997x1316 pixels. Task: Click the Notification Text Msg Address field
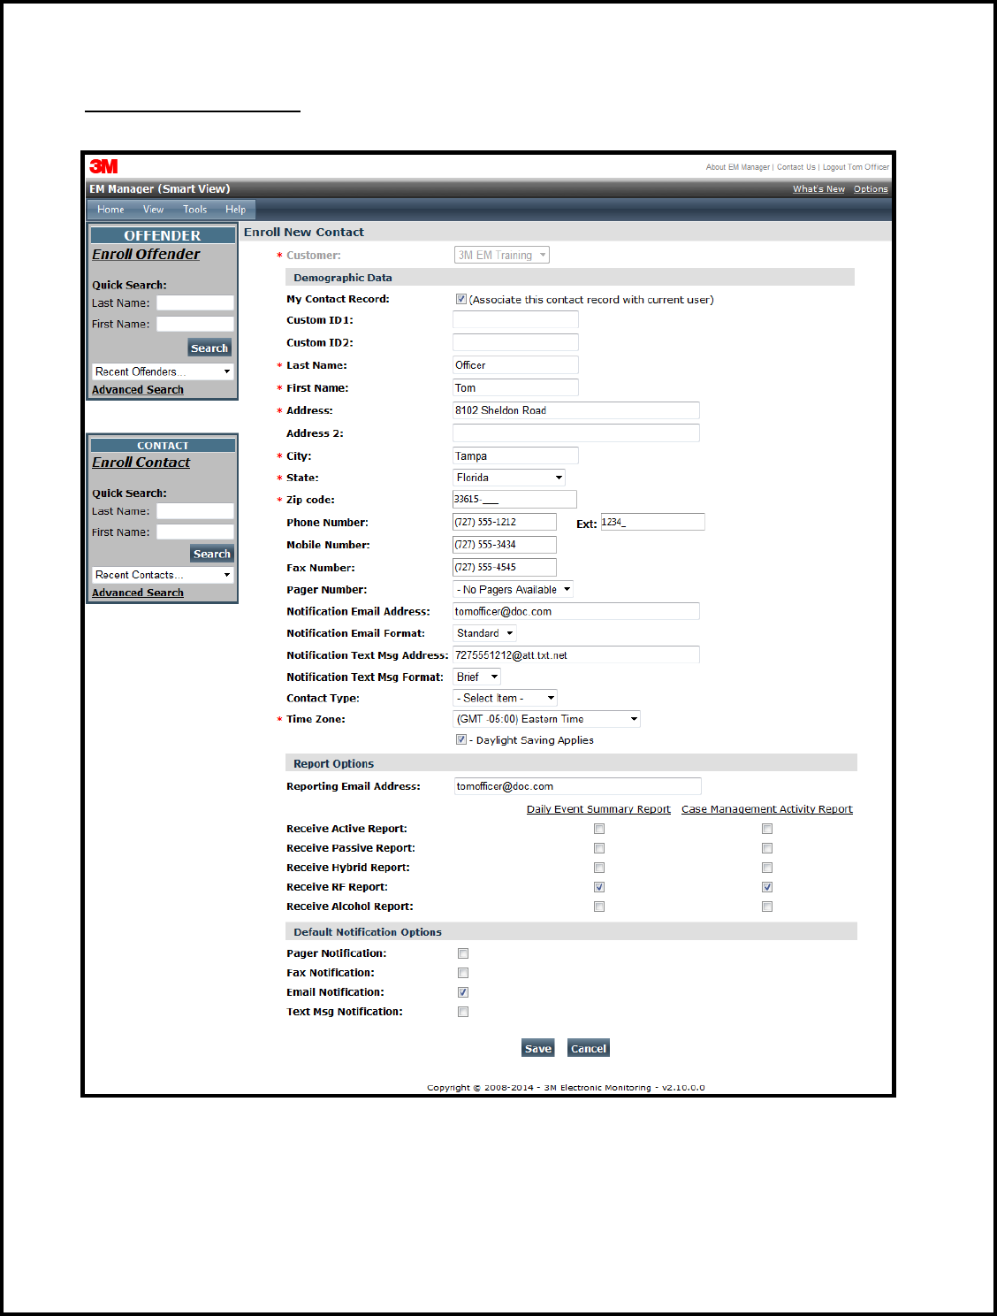[576, 654]
